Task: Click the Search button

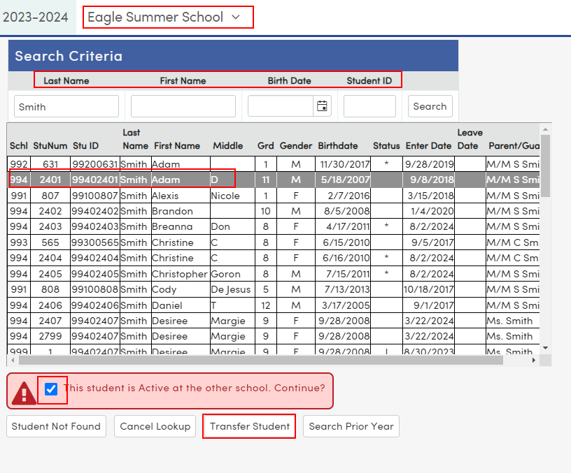Action: (430, 106)
